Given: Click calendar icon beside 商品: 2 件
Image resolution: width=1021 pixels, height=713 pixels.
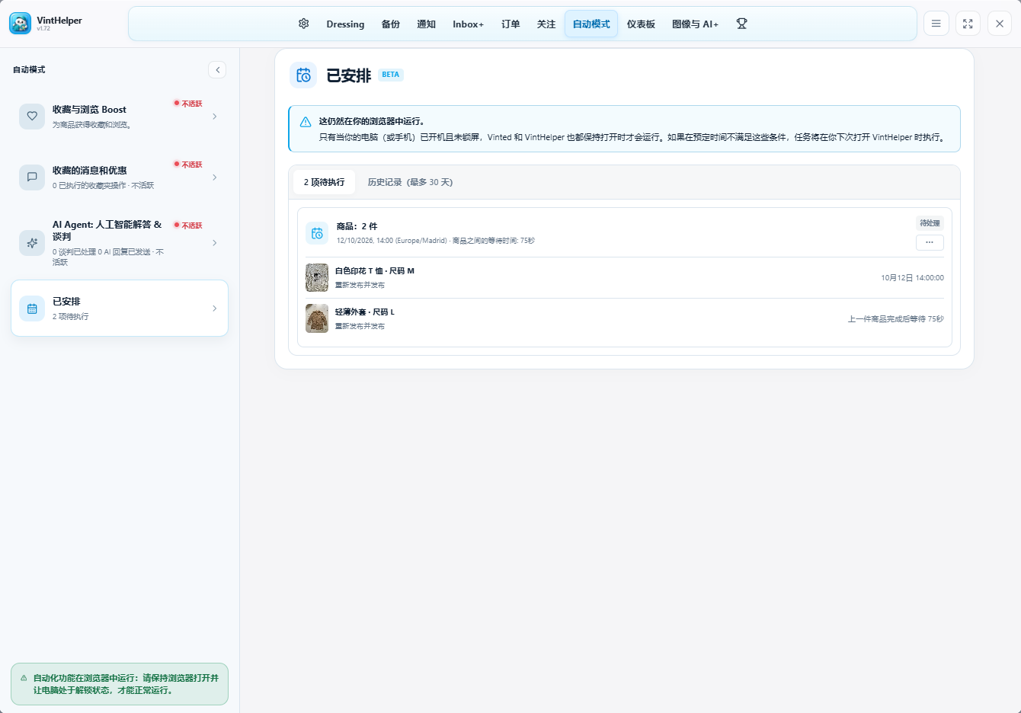Looking at the screenshot, I should 317,233.
